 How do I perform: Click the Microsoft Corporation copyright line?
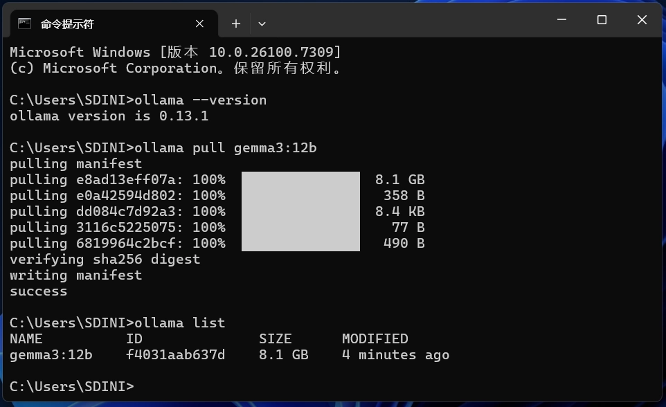[175, 68]
